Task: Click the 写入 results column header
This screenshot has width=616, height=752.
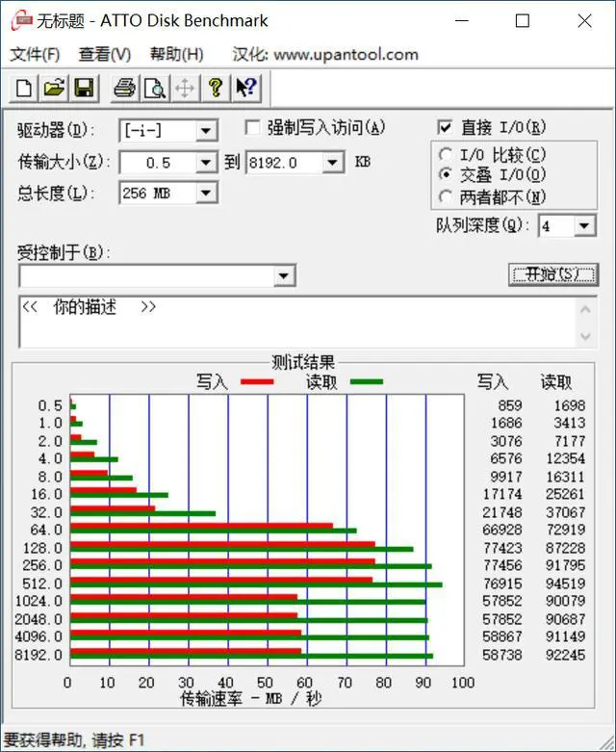Action: 493,382
